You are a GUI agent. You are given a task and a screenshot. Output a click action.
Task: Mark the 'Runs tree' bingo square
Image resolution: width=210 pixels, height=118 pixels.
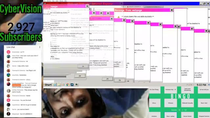[x=204, y=103]
